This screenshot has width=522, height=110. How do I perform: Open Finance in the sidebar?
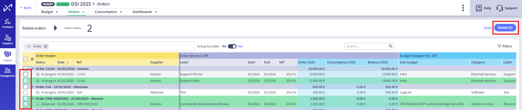tap(8, 56)
